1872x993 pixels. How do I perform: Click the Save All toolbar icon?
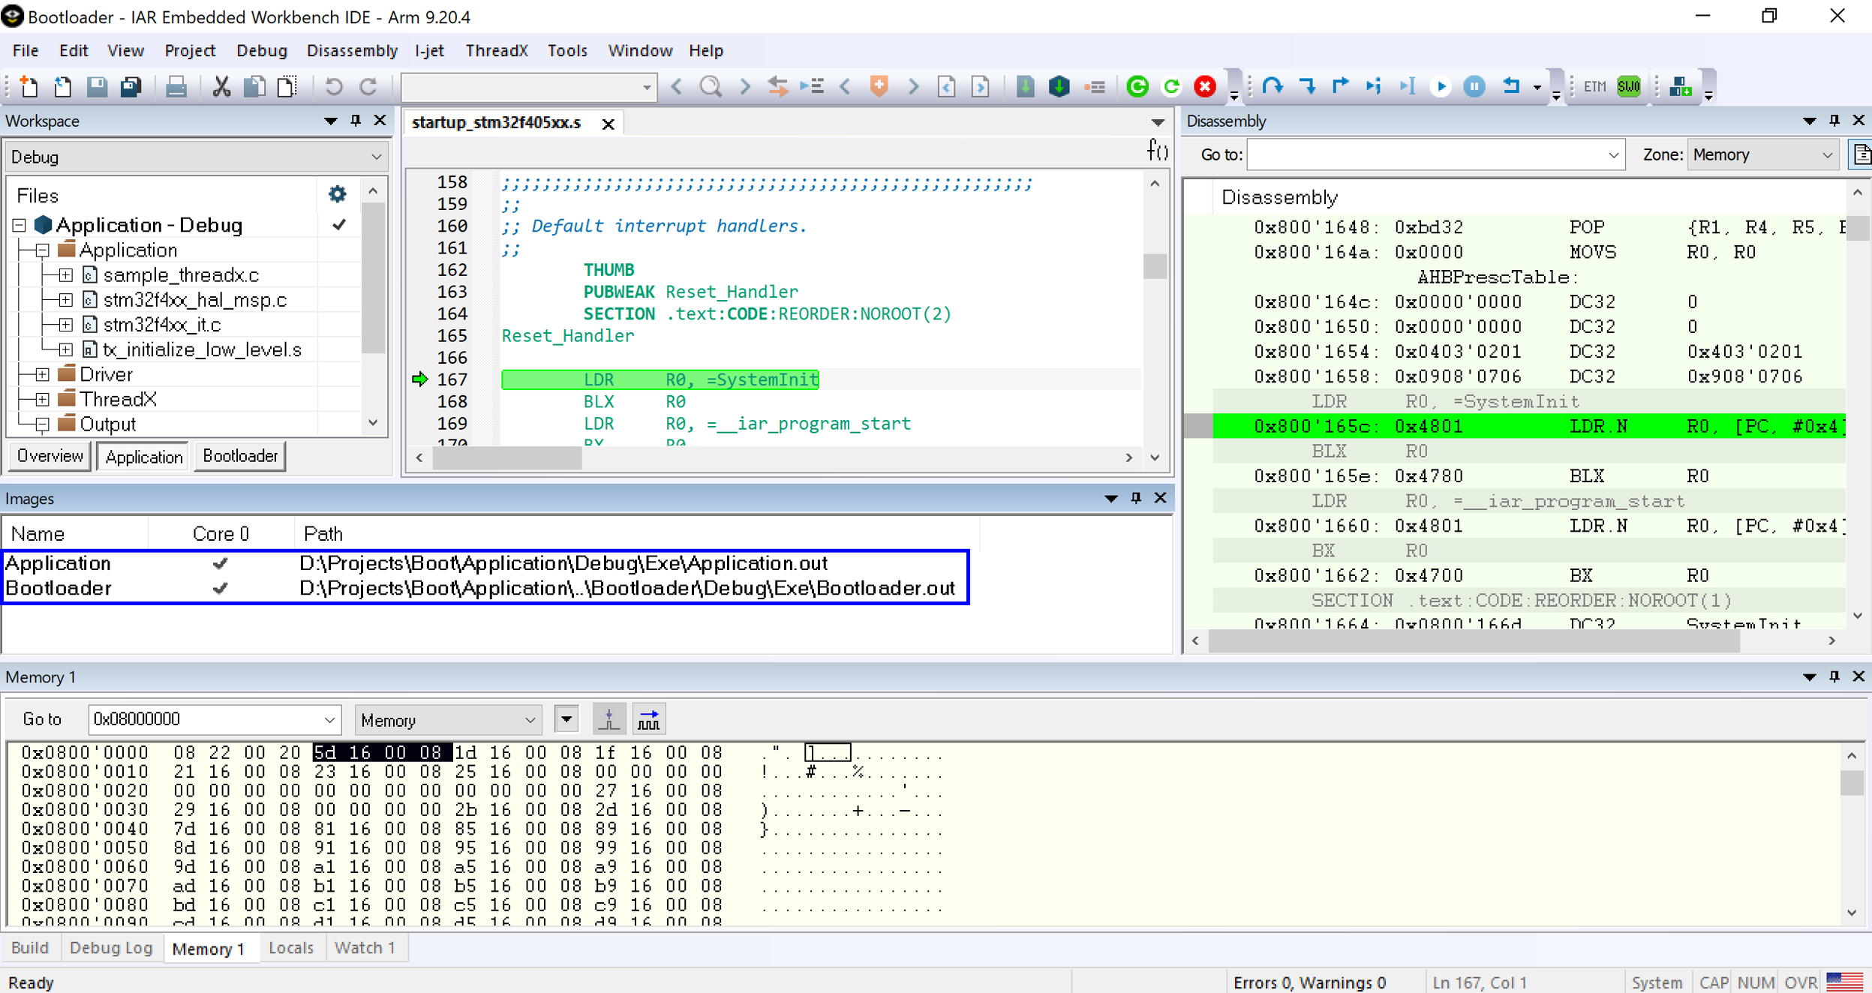pos(131,86)
